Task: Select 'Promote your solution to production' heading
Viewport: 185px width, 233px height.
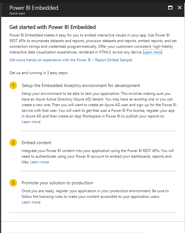Action: click(57, 183)
